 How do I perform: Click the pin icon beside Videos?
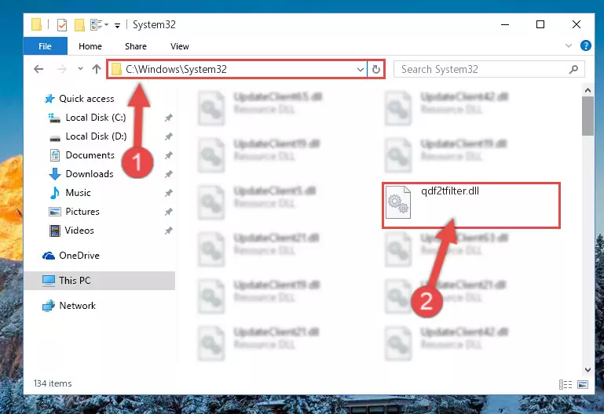pos(168,231)
